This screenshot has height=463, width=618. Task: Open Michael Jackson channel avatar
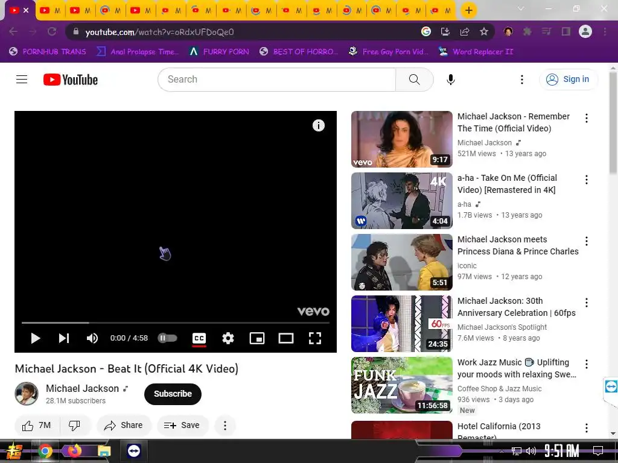(27, 394)
